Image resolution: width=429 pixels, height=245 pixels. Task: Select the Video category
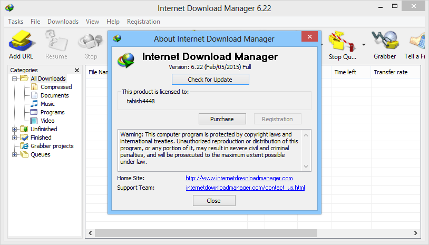click(x=47, y=121)
